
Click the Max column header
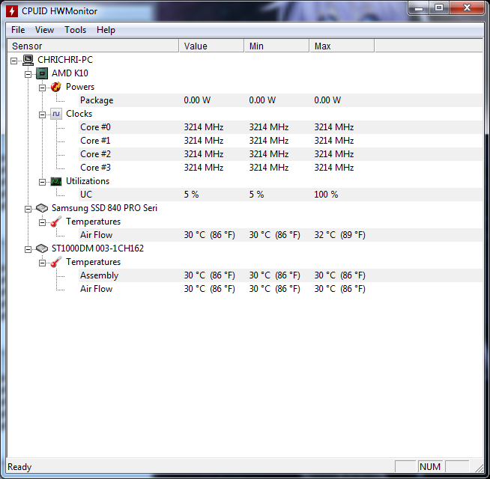coord(342,46)
